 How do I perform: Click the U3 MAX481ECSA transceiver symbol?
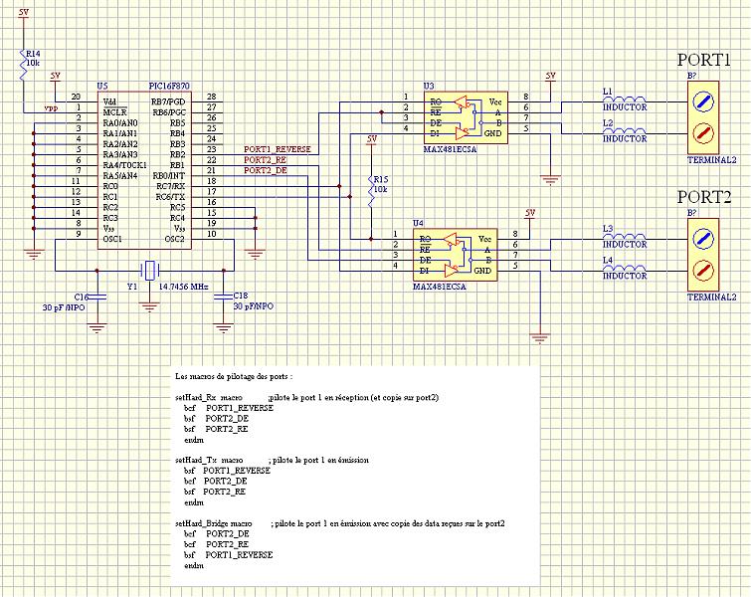click(x=466, y=117)
